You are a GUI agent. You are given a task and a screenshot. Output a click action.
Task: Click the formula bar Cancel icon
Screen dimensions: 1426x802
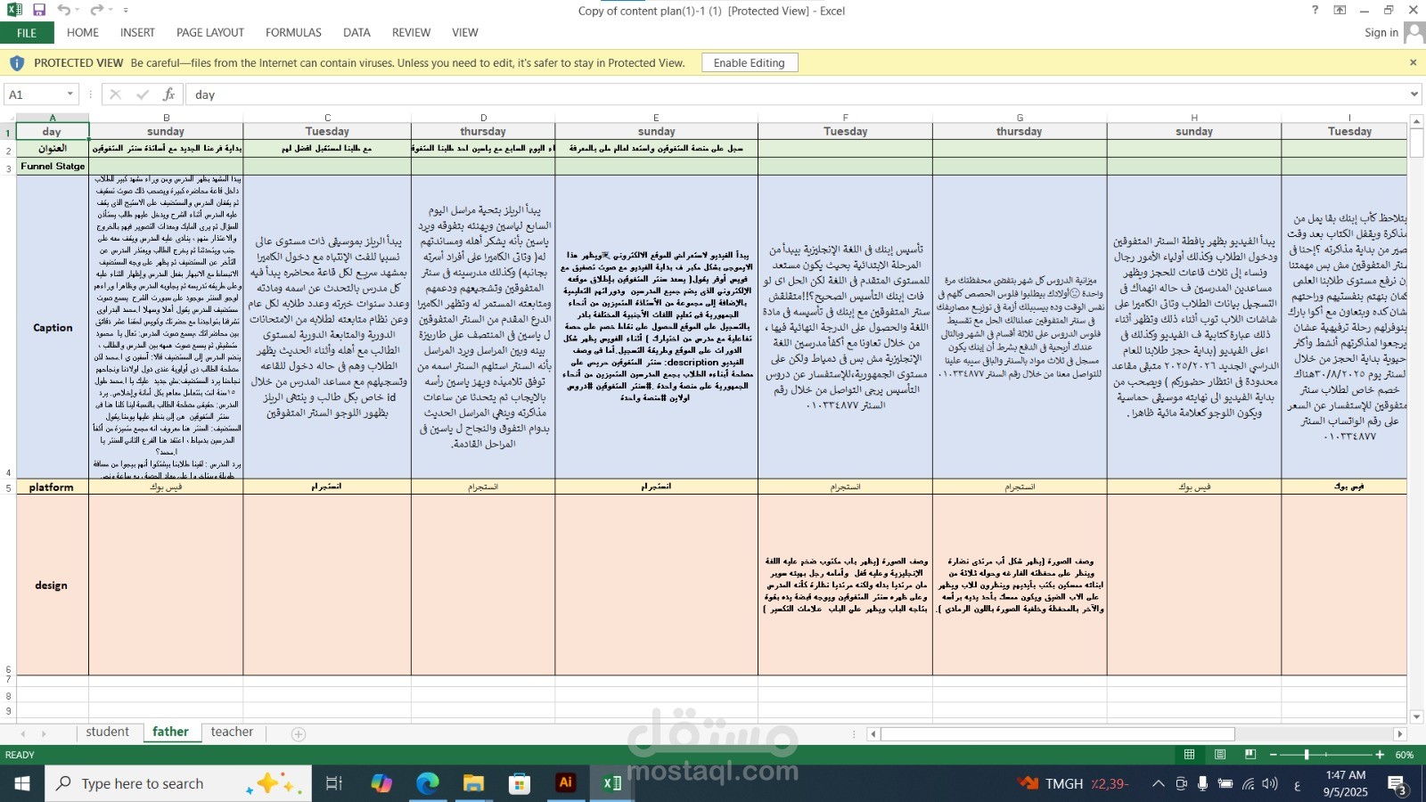pyautogui.click(x=115, y=94)
